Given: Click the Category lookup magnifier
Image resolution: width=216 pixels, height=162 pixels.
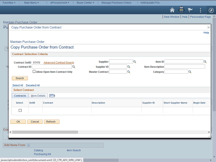Looking at the screenshot, I should tap(190, 72).
